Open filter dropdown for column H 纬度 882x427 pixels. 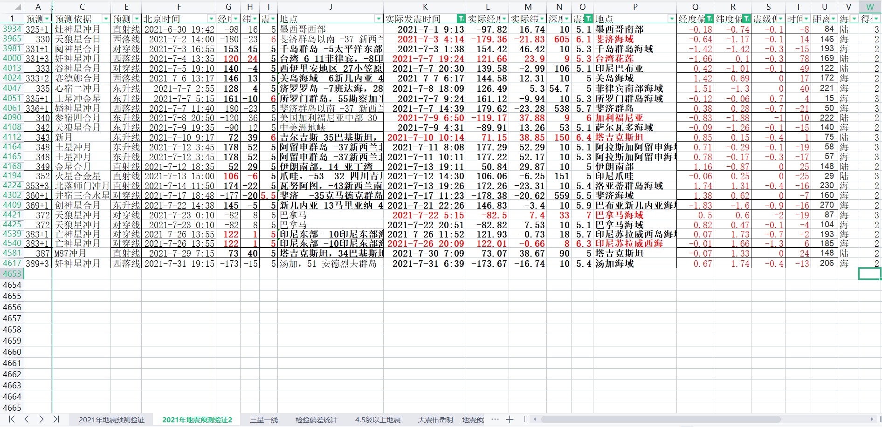(x=255, y=19)
